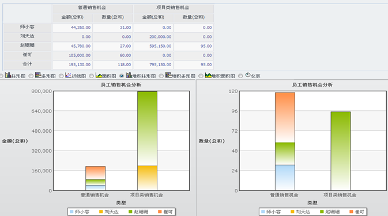Select the 仪表 radio button
Screen dimensions: 388x216
240,76
